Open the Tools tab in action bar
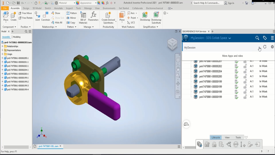 pyautogui.click(x=238, y=137)
